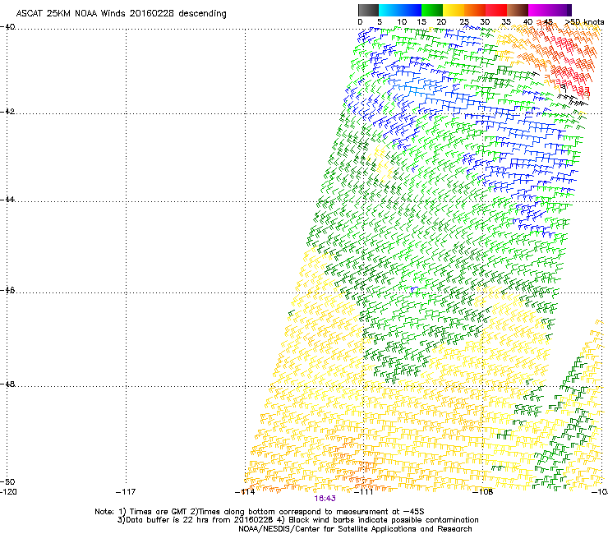Select the gray 0-5 knot color bar segment
The height and width of the screenshot is (534, 608).
pos(368,10)
